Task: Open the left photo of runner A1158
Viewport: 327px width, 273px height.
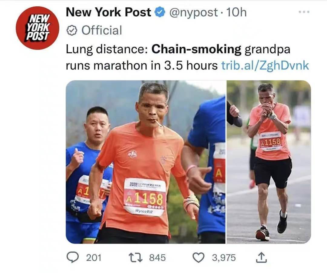Action: 146,162
